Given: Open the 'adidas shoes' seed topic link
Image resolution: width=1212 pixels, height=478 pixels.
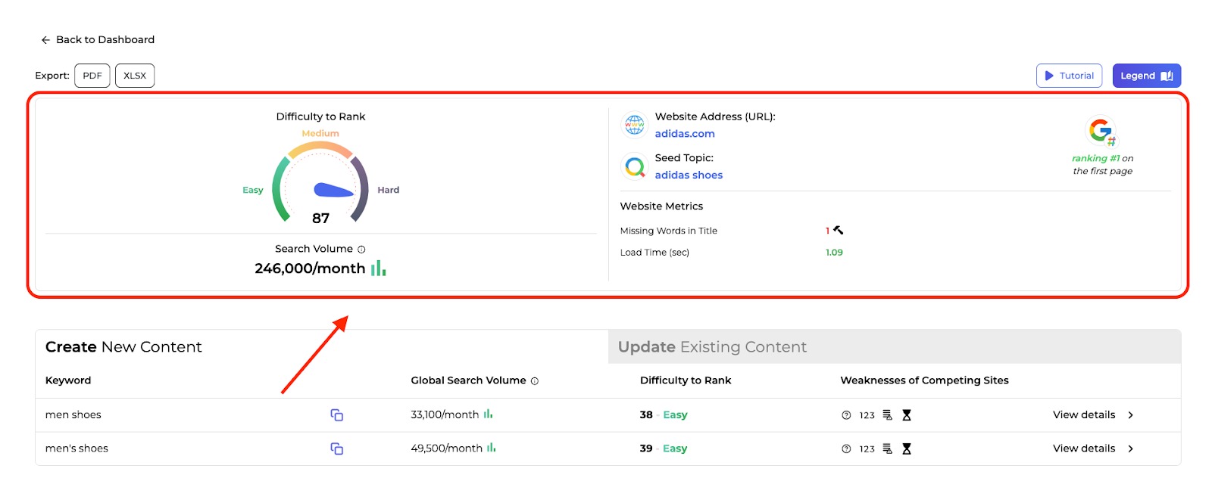Looking at the screenshot, I should point(689,175).
